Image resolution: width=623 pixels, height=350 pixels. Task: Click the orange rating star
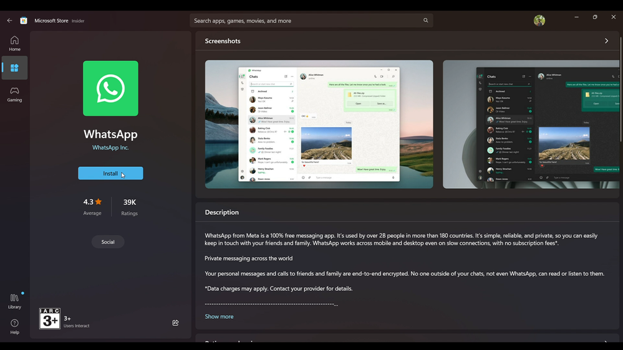(99, 202)
